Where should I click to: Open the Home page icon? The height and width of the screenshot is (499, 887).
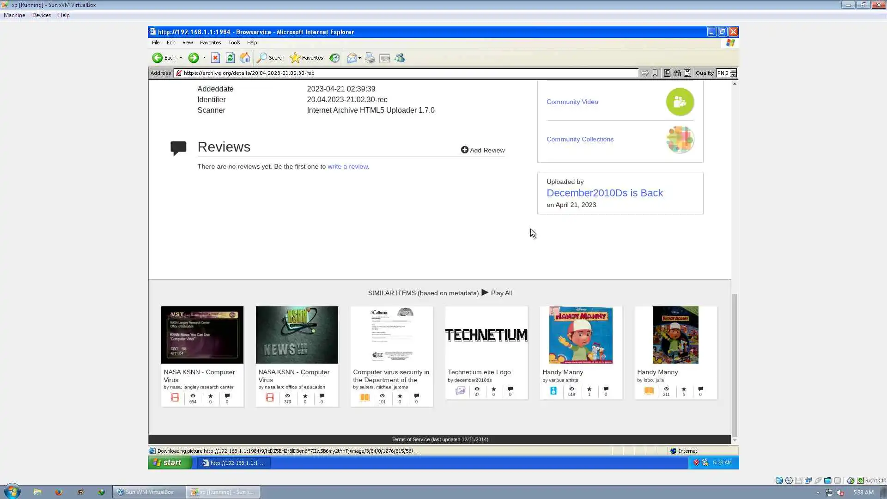[x=245, y=58]
